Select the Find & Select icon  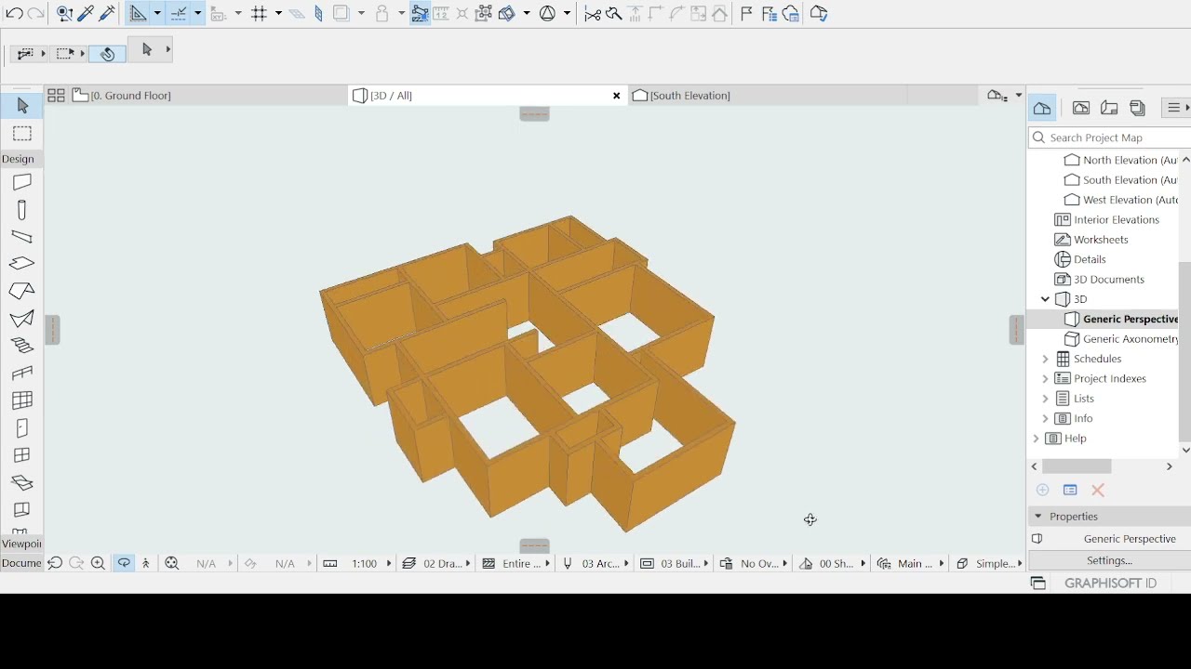(x=64, y=14)
